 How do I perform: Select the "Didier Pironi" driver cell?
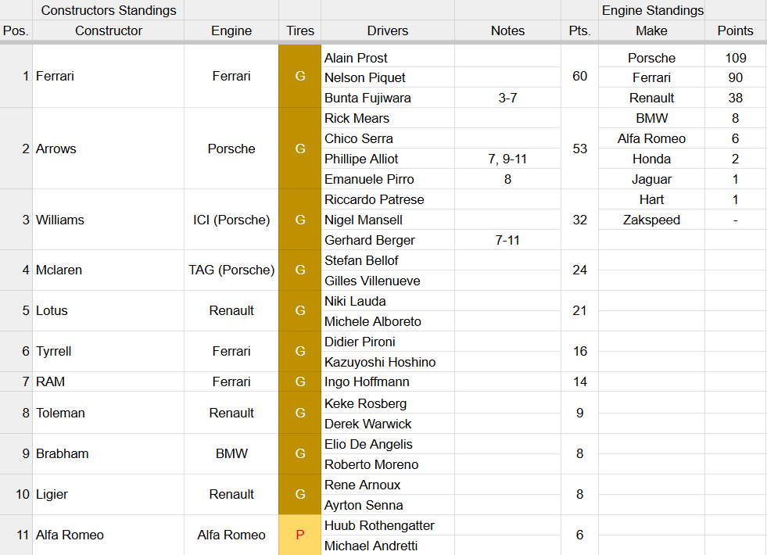coord(388,342)
